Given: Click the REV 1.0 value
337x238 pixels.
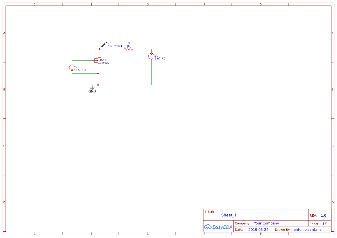Looking at the screenshot, I should [x=323, y=215].
